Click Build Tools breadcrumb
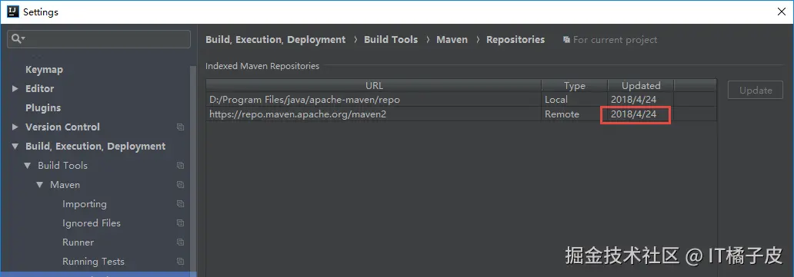The height and width of the screenshot is (277, 794). click(391, 39)
